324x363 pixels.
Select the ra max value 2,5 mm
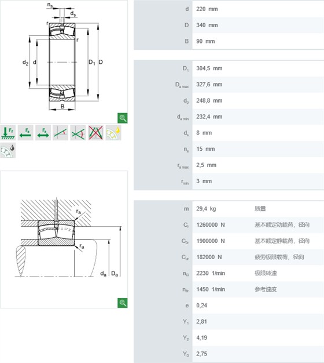coord(206,165)
